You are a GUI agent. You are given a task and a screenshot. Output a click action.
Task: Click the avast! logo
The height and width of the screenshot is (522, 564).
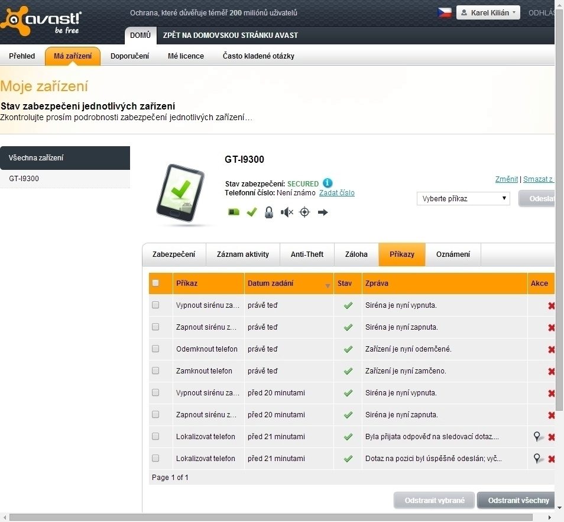[41, 21]
